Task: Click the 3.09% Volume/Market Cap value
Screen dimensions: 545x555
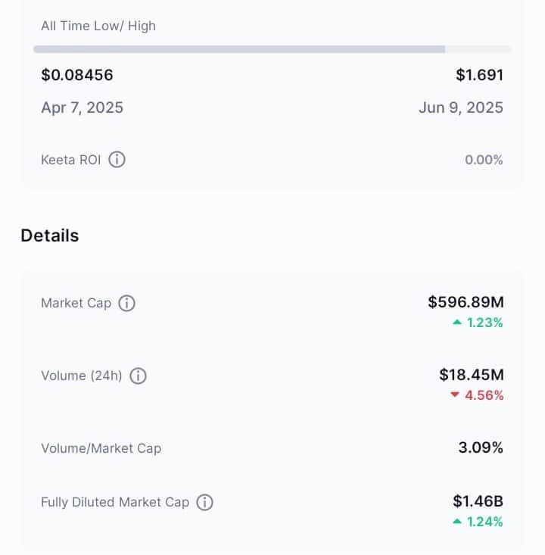Action: [481, 447]
